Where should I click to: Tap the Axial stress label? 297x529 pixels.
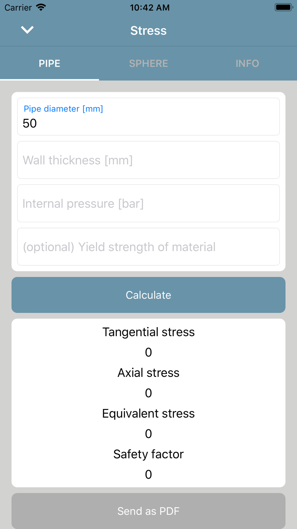148,373
